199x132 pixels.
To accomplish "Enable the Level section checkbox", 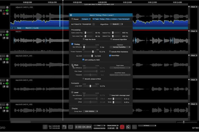I will pos(72,92).
